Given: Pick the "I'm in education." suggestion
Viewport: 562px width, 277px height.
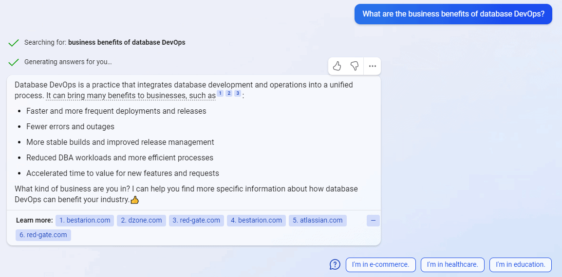Looking at the screenshot, I should (520, 265).
